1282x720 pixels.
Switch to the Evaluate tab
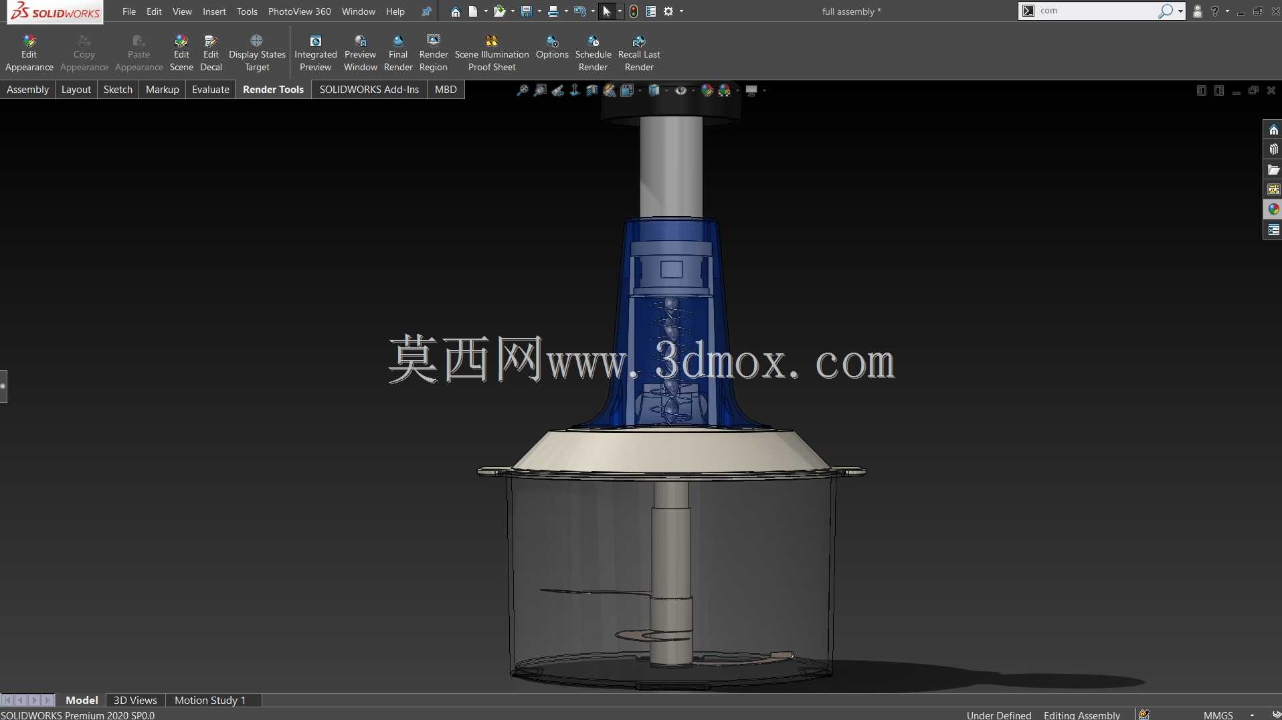click(210, 90)
